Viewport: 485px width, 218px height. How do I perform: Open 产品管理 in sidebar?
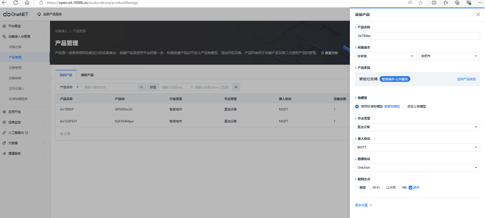point(15,57)
